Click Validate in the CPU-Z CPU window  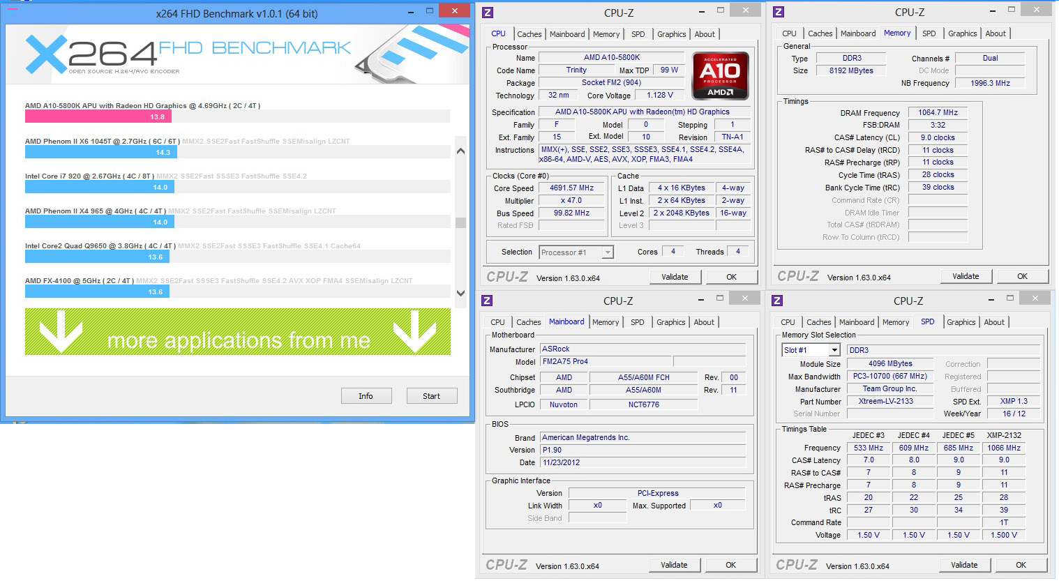(675, 277)
